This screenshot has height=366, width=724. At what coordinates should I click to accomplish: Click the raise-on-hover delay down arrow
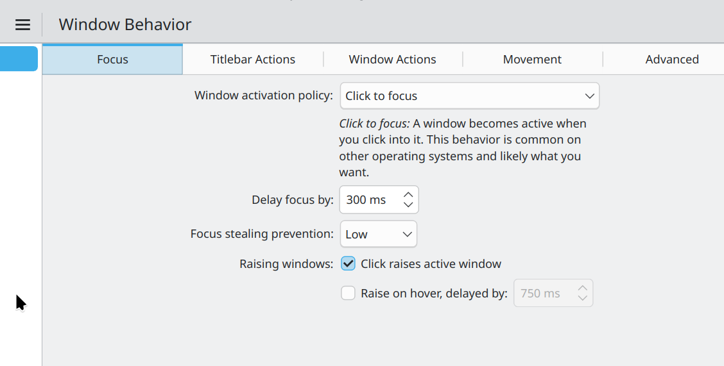(x=582, y=299)
